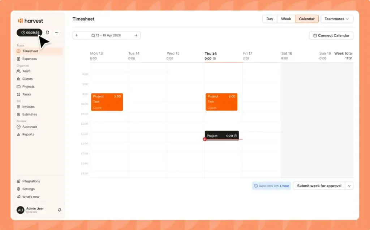Open the Teammates dropdown

(x=337, y=19)
